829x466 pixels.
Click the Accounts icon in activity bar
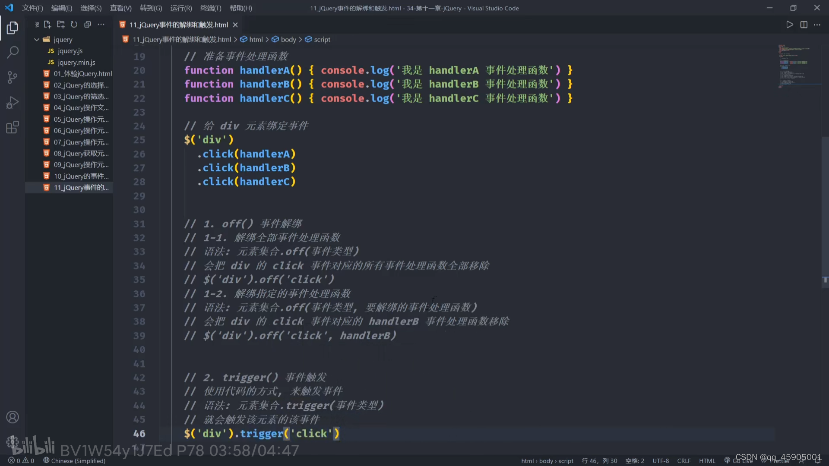(13, 417)
